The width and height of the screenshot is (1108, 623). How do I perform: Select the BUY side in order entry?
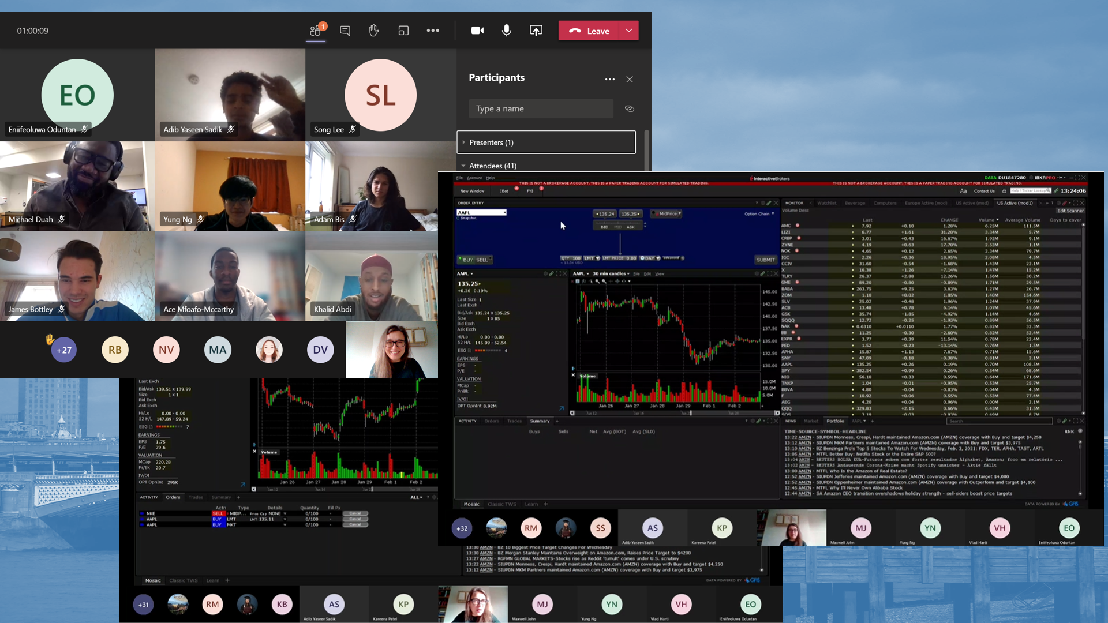pyautogui.click(x=467, y=260)
